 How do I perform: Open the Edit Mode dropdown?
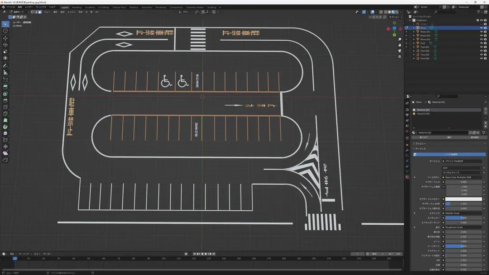(x=19, y=12)
